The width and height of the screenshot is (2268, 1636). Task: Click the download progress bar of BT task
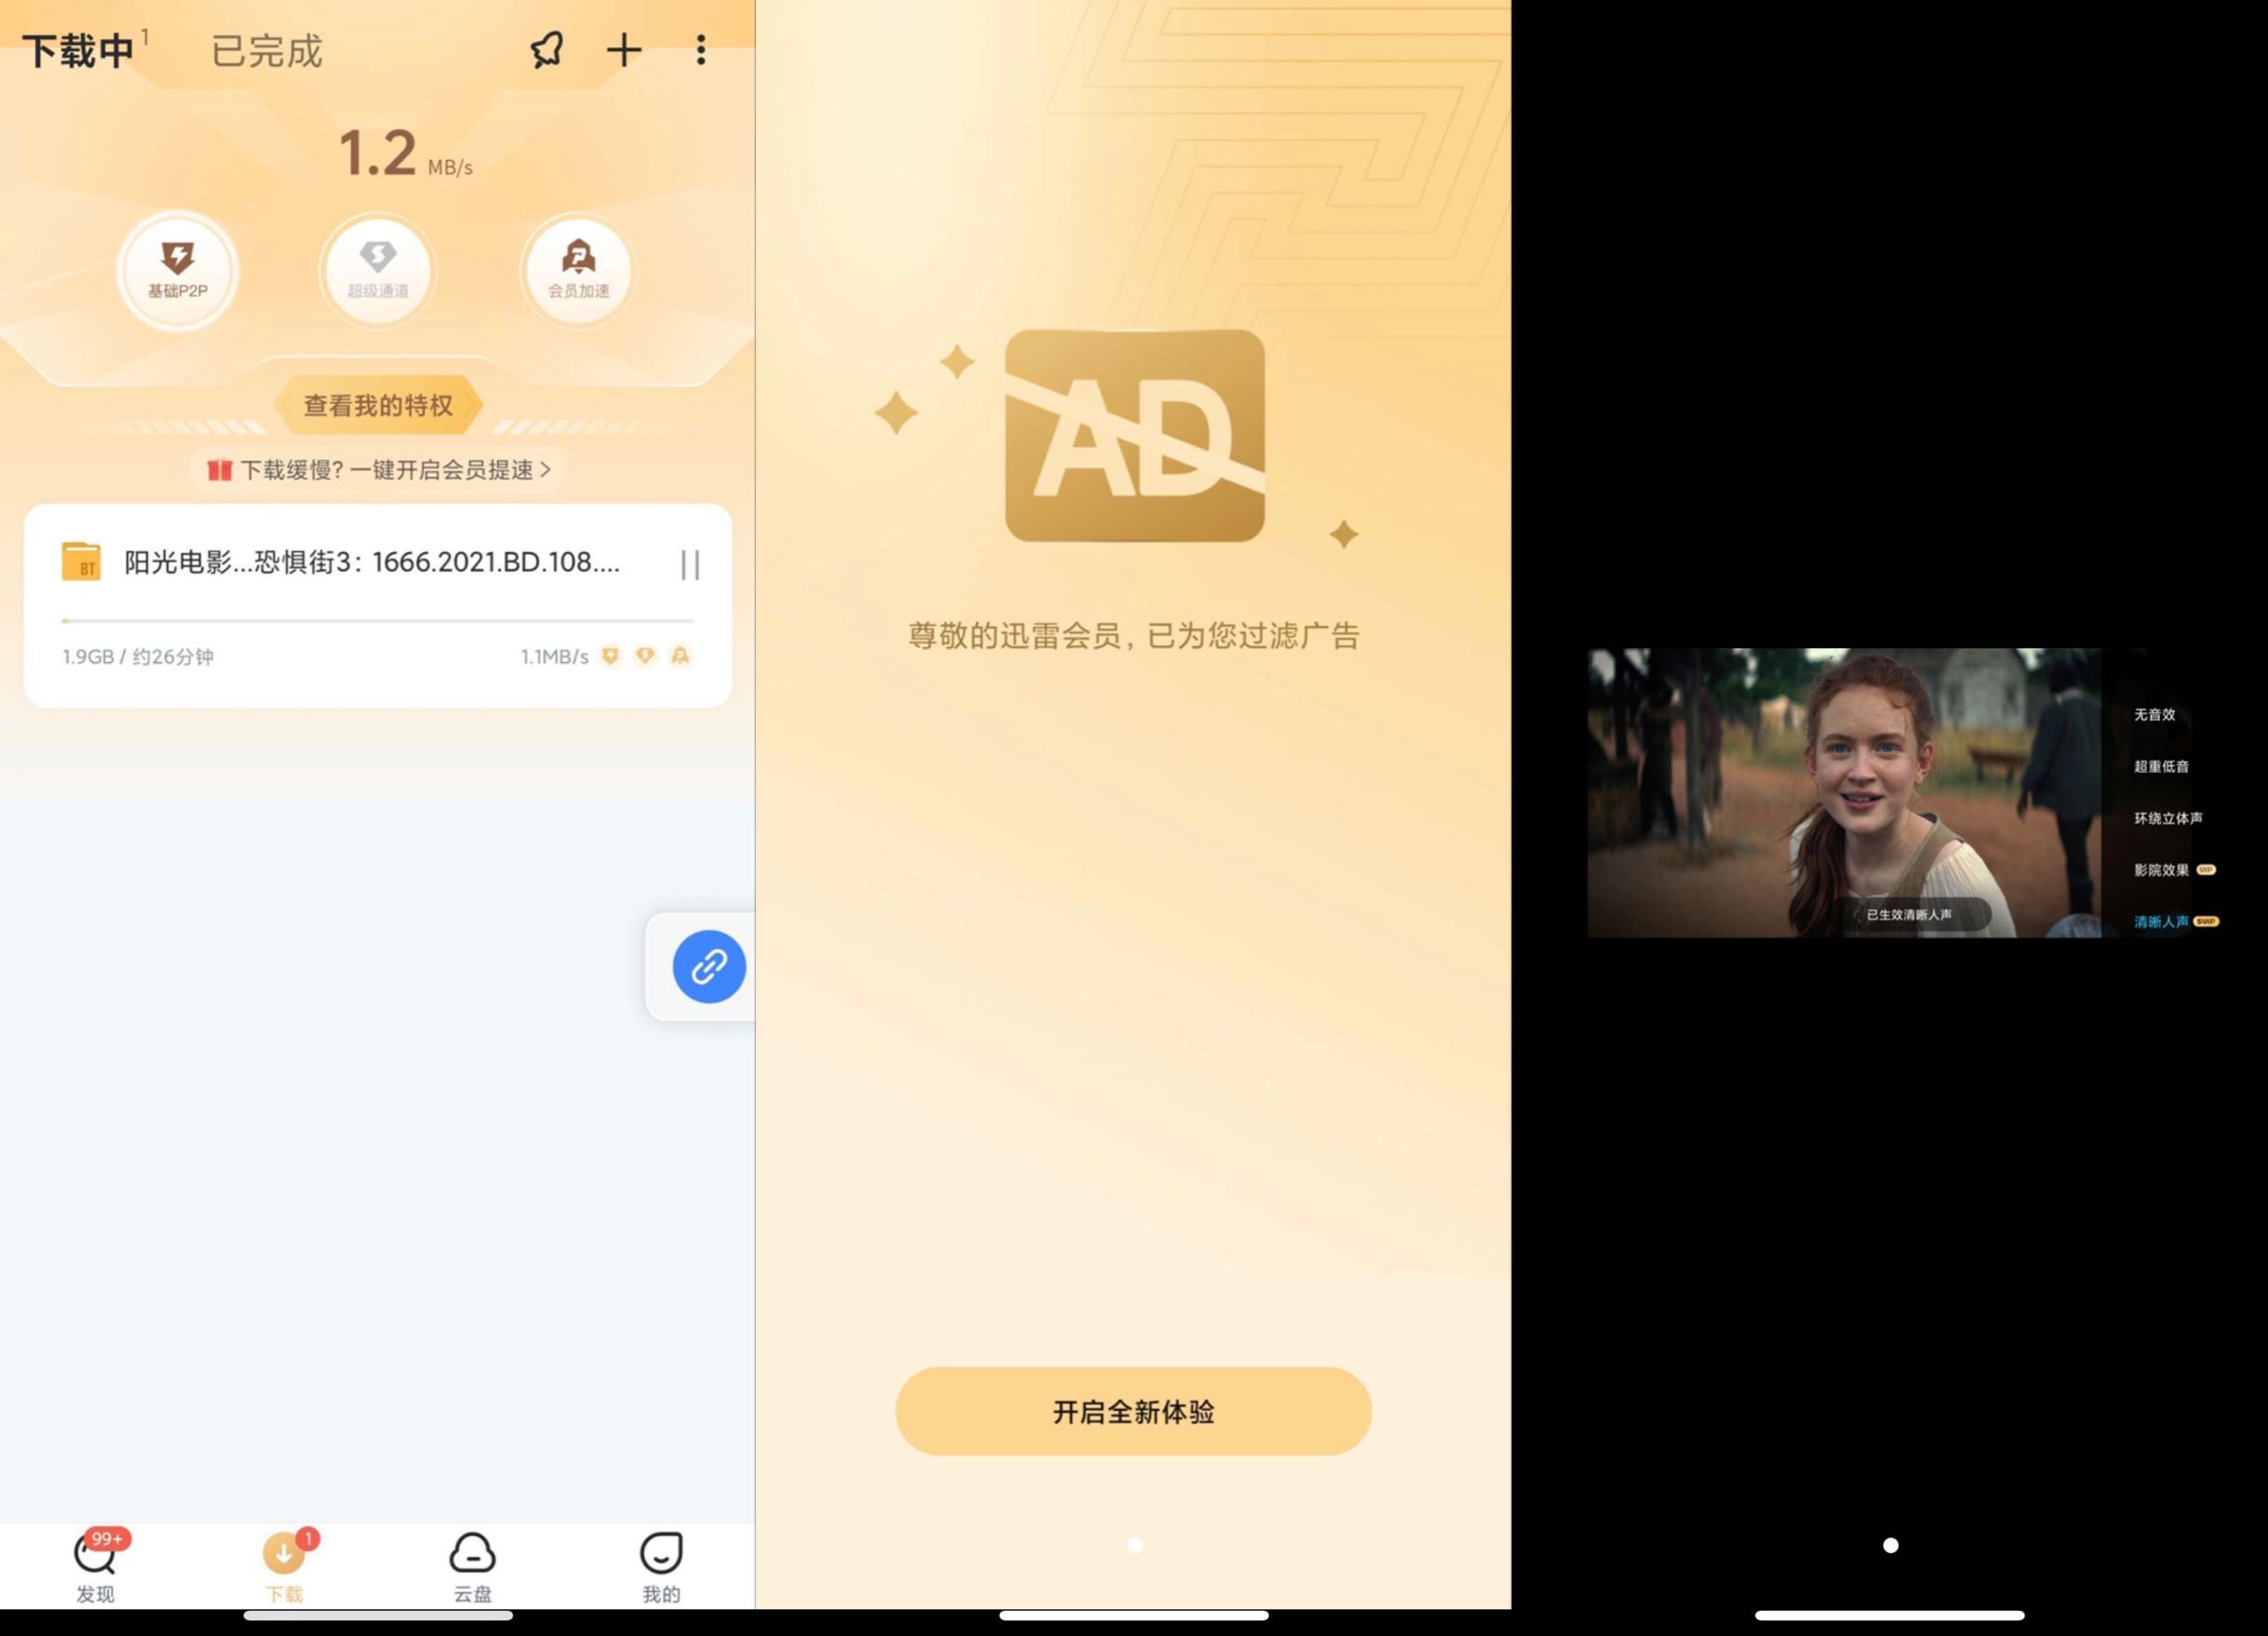point(378,621)
